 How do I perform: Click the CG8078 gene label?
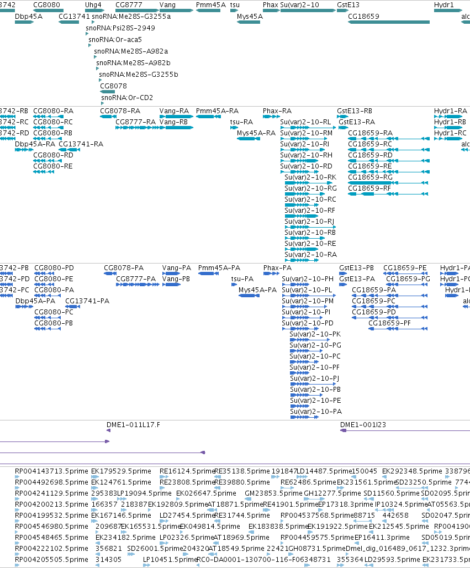tap(113, 86)
